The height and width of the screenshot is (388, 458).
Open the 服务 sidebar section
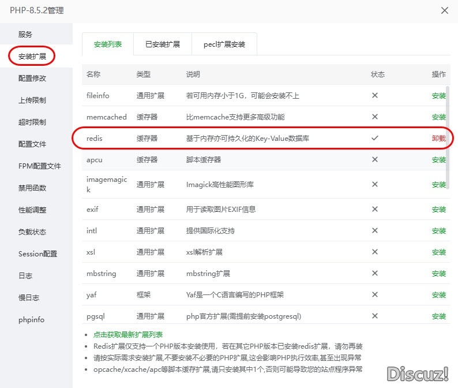pos(25,35)
